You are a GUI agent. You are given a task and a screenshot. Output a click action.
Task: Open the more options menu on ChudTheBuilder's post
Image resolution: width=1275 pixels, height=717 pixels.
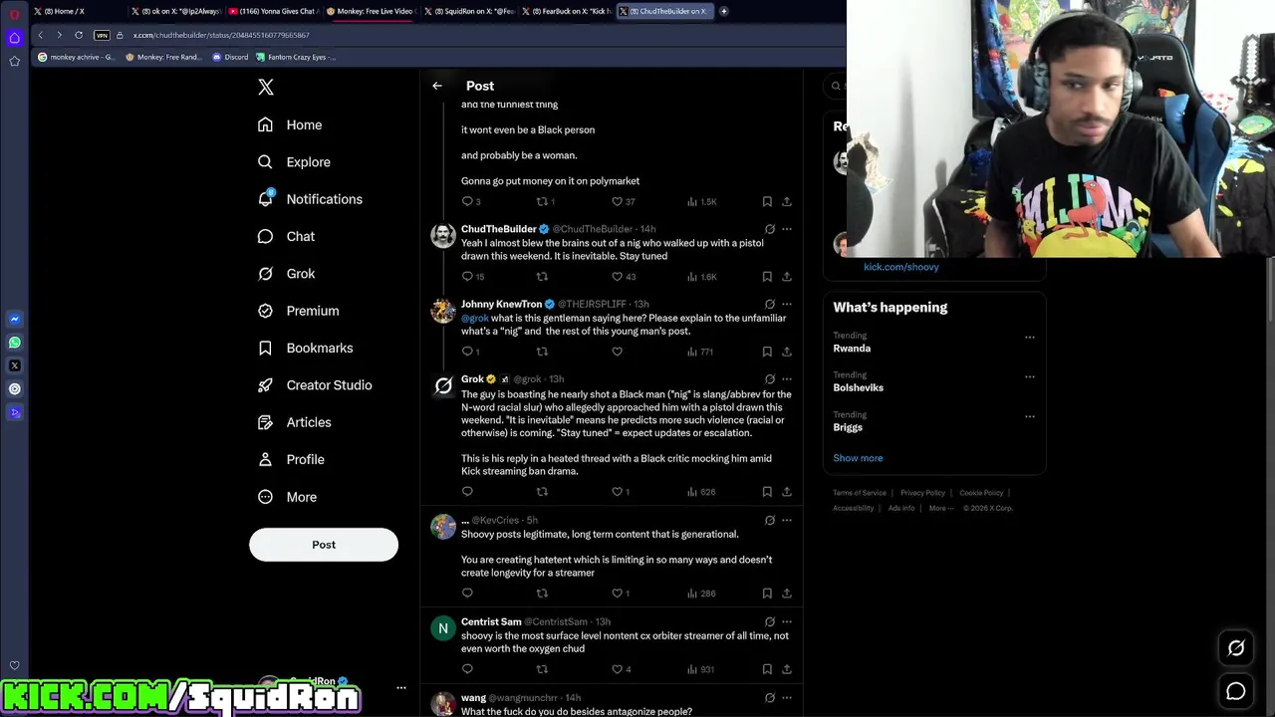pos(786,229)
